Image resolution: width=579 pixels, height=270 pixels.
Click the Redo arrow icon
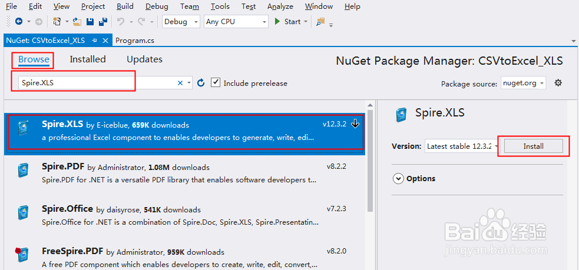coord(141,22)
